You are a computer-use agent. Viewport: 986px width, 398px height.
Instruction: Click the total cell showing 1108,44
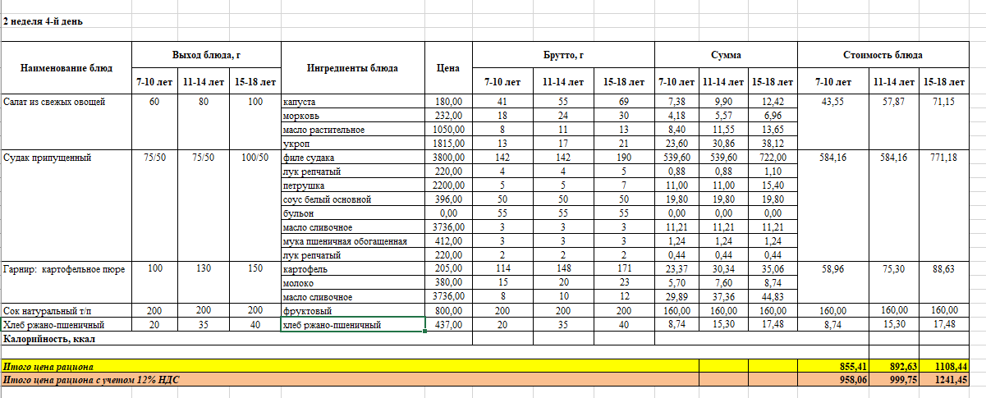[x=952, y=366]
